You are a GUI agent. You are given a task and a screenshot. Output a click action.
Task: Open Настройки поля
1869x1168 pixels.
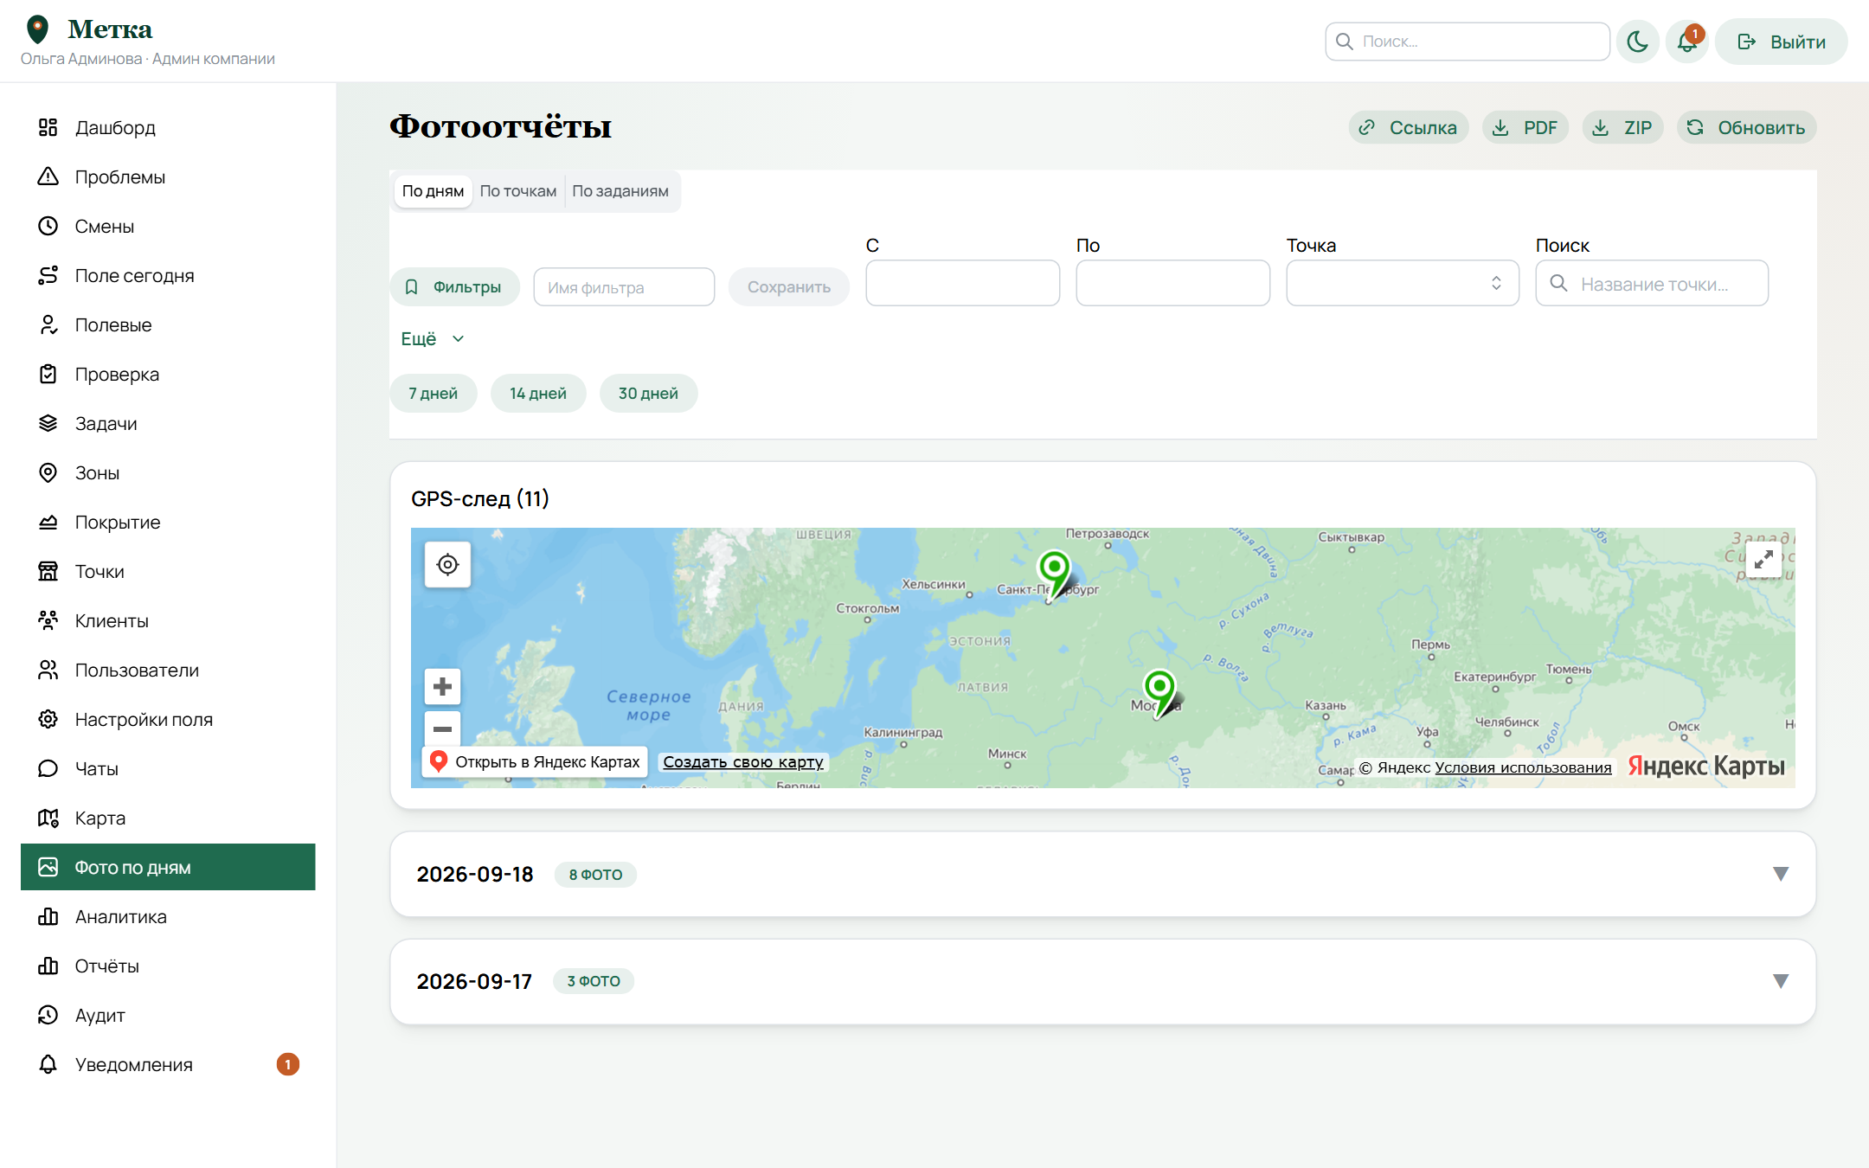(168, 719)
